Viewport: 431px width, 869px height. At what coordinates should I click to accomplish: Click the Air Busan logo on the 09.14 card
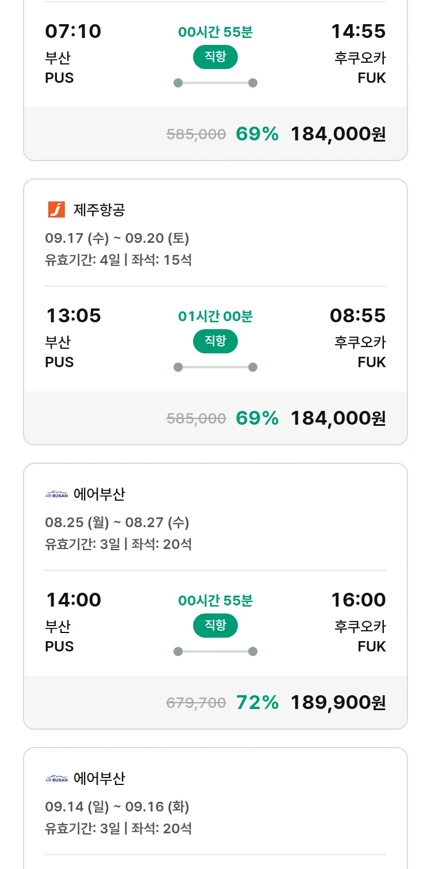[56, 779]
